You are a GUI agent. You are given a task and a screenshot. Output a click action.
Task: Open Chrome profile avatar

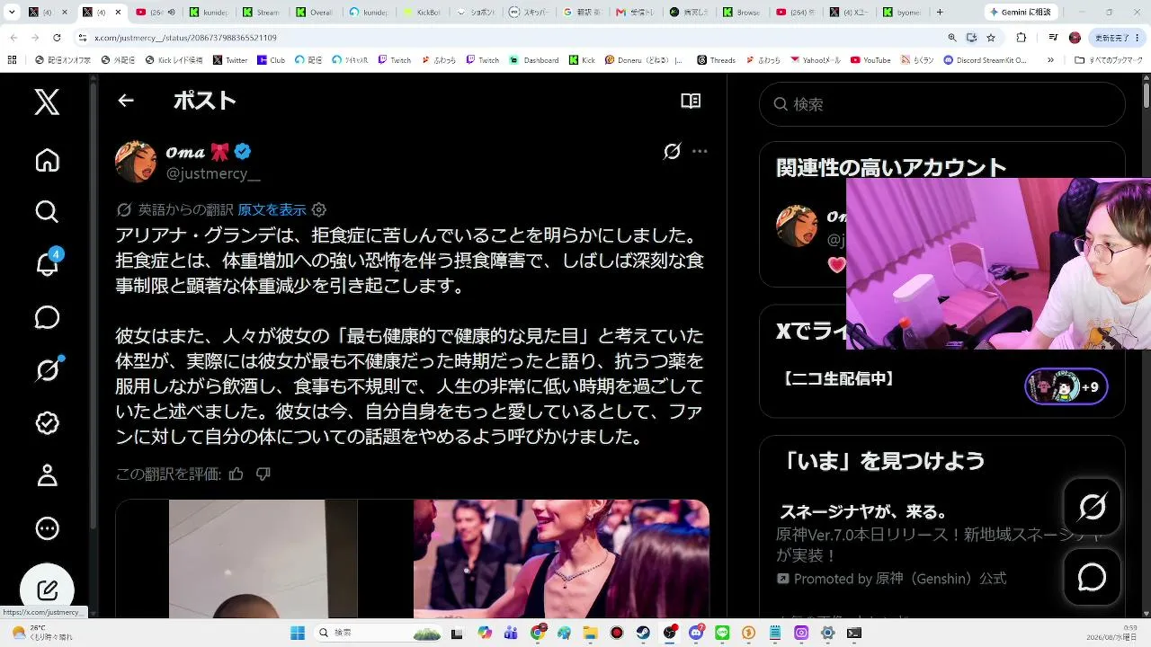1075,38
